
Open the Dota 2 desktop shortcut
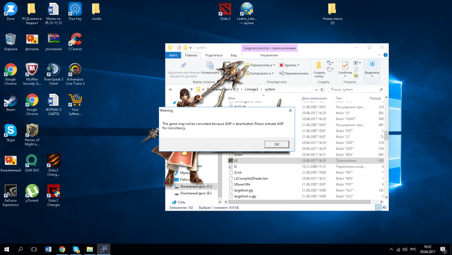[225, 9]
